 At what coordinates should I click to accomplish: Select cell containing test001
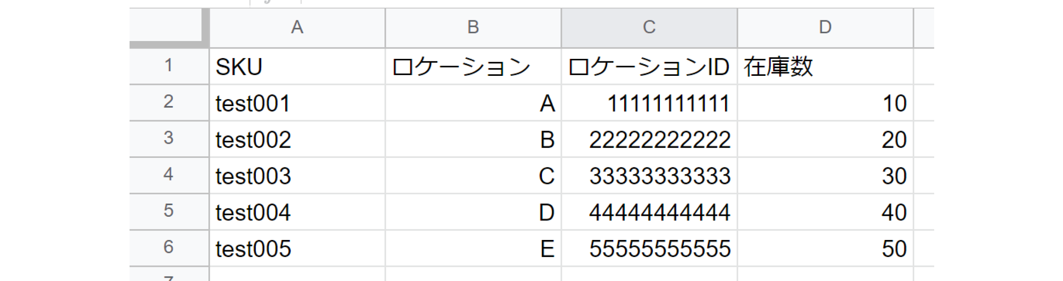tap(297, 103)
